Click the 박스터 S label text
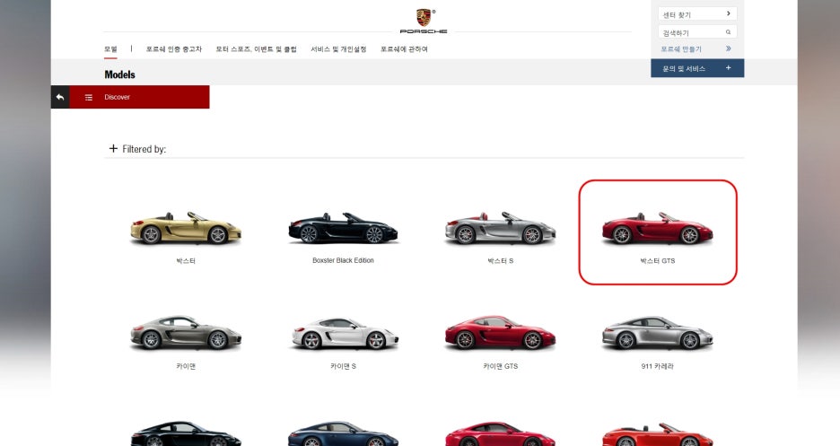Viewport: 840px width, 446px height. tap(501, 261)
